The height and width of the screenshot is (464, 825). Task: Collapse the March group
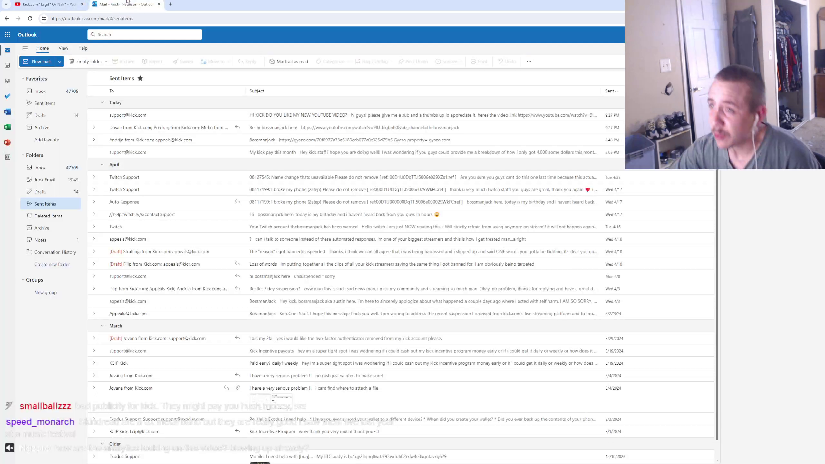(x=102, y=326)
